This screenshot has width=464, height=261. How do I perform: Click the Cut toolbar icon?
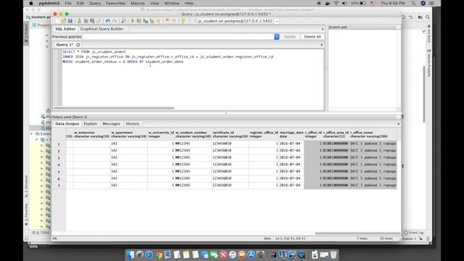[79, 21]
